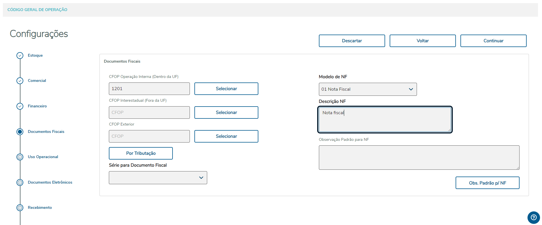
Task: Click the Obs. Padrão p/ NF button
Action: coord(487,183)
